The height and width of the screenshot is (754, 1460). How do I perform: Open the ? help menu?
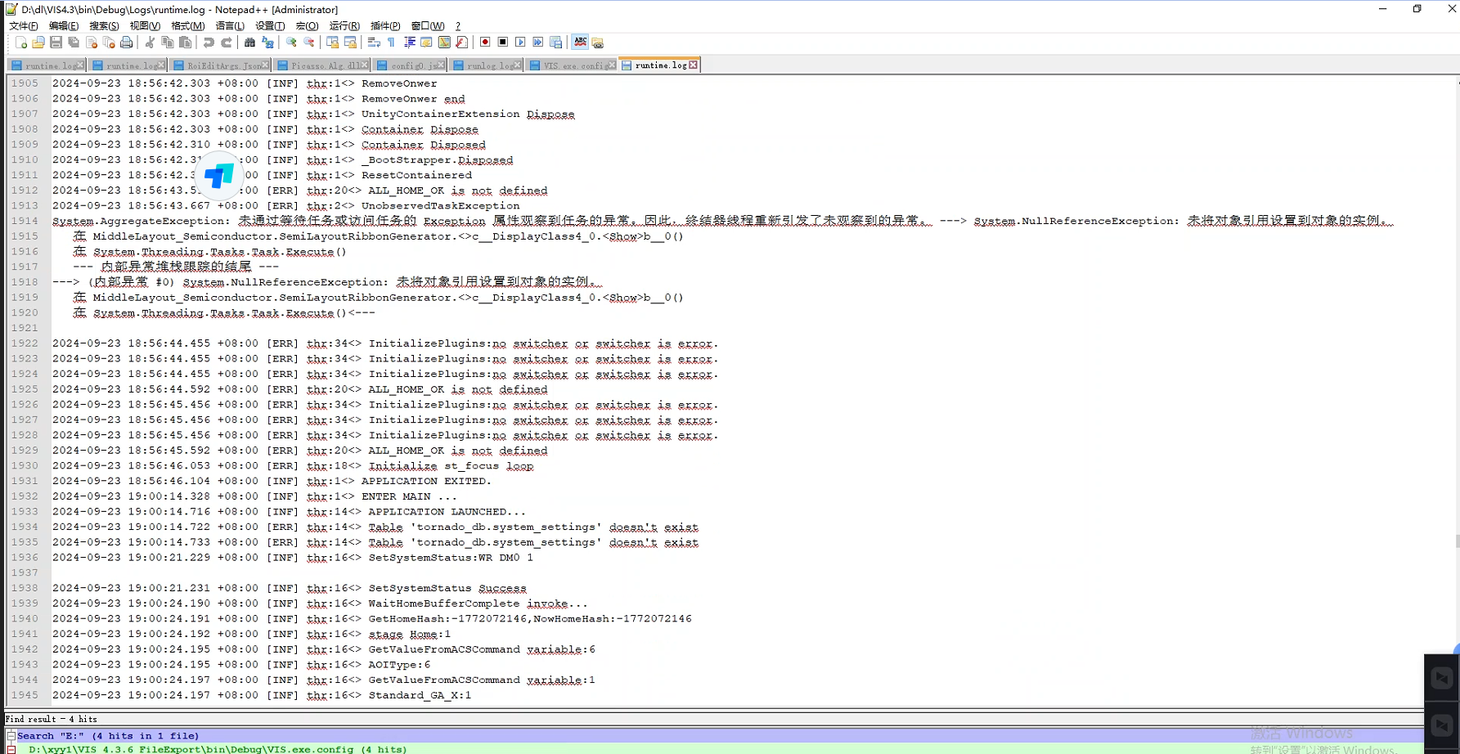[458, 26]
